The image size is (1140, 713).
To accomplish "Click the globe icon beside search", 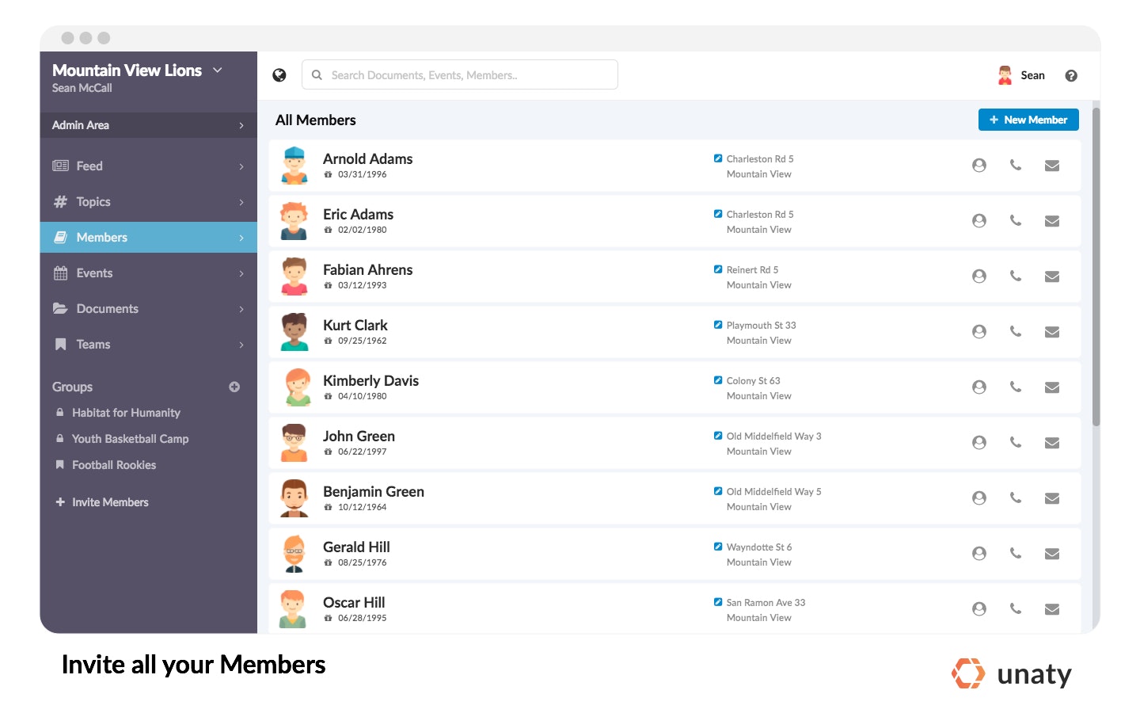I will 279,75.
